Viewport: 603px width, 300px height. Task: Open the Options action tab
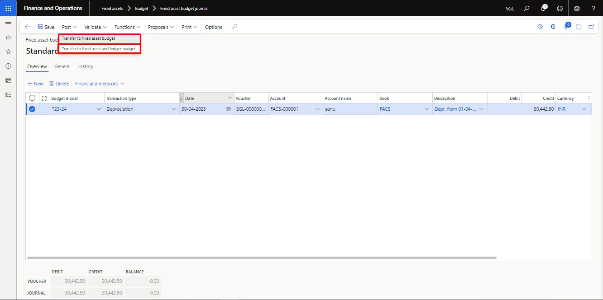click(214, 27)
